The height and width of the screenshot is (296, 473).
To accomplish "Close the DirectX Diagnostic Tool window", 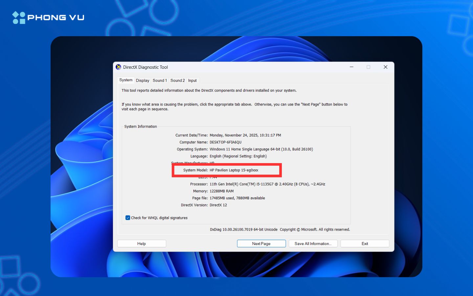I will click(x=385, y=67).
